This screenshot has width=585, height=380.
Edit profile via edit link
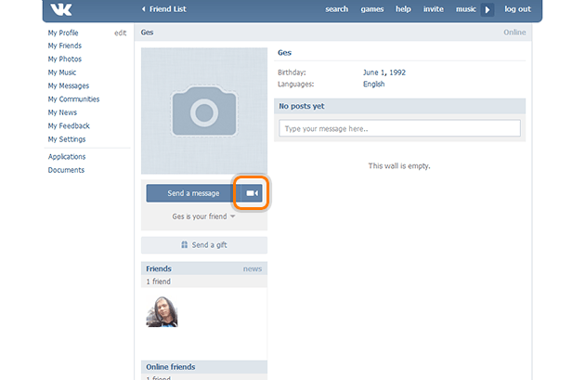click(x=120, y=33)
